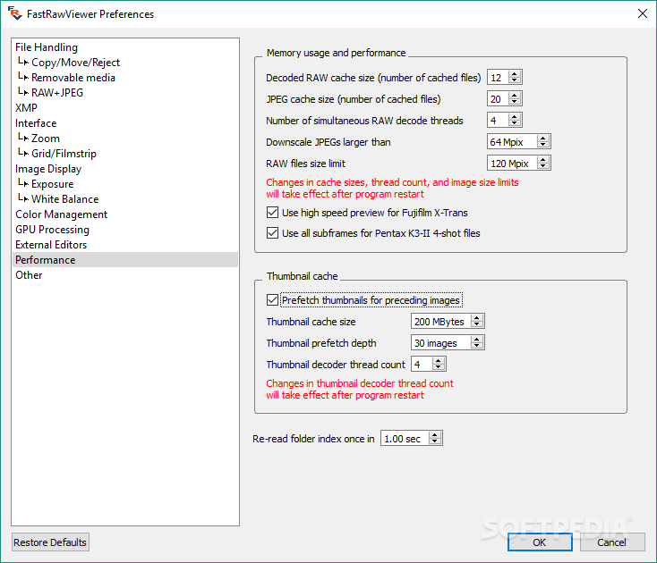Decrease Thumbnail decoder thread count
657x563 pixels.
[x=439, y=366]
